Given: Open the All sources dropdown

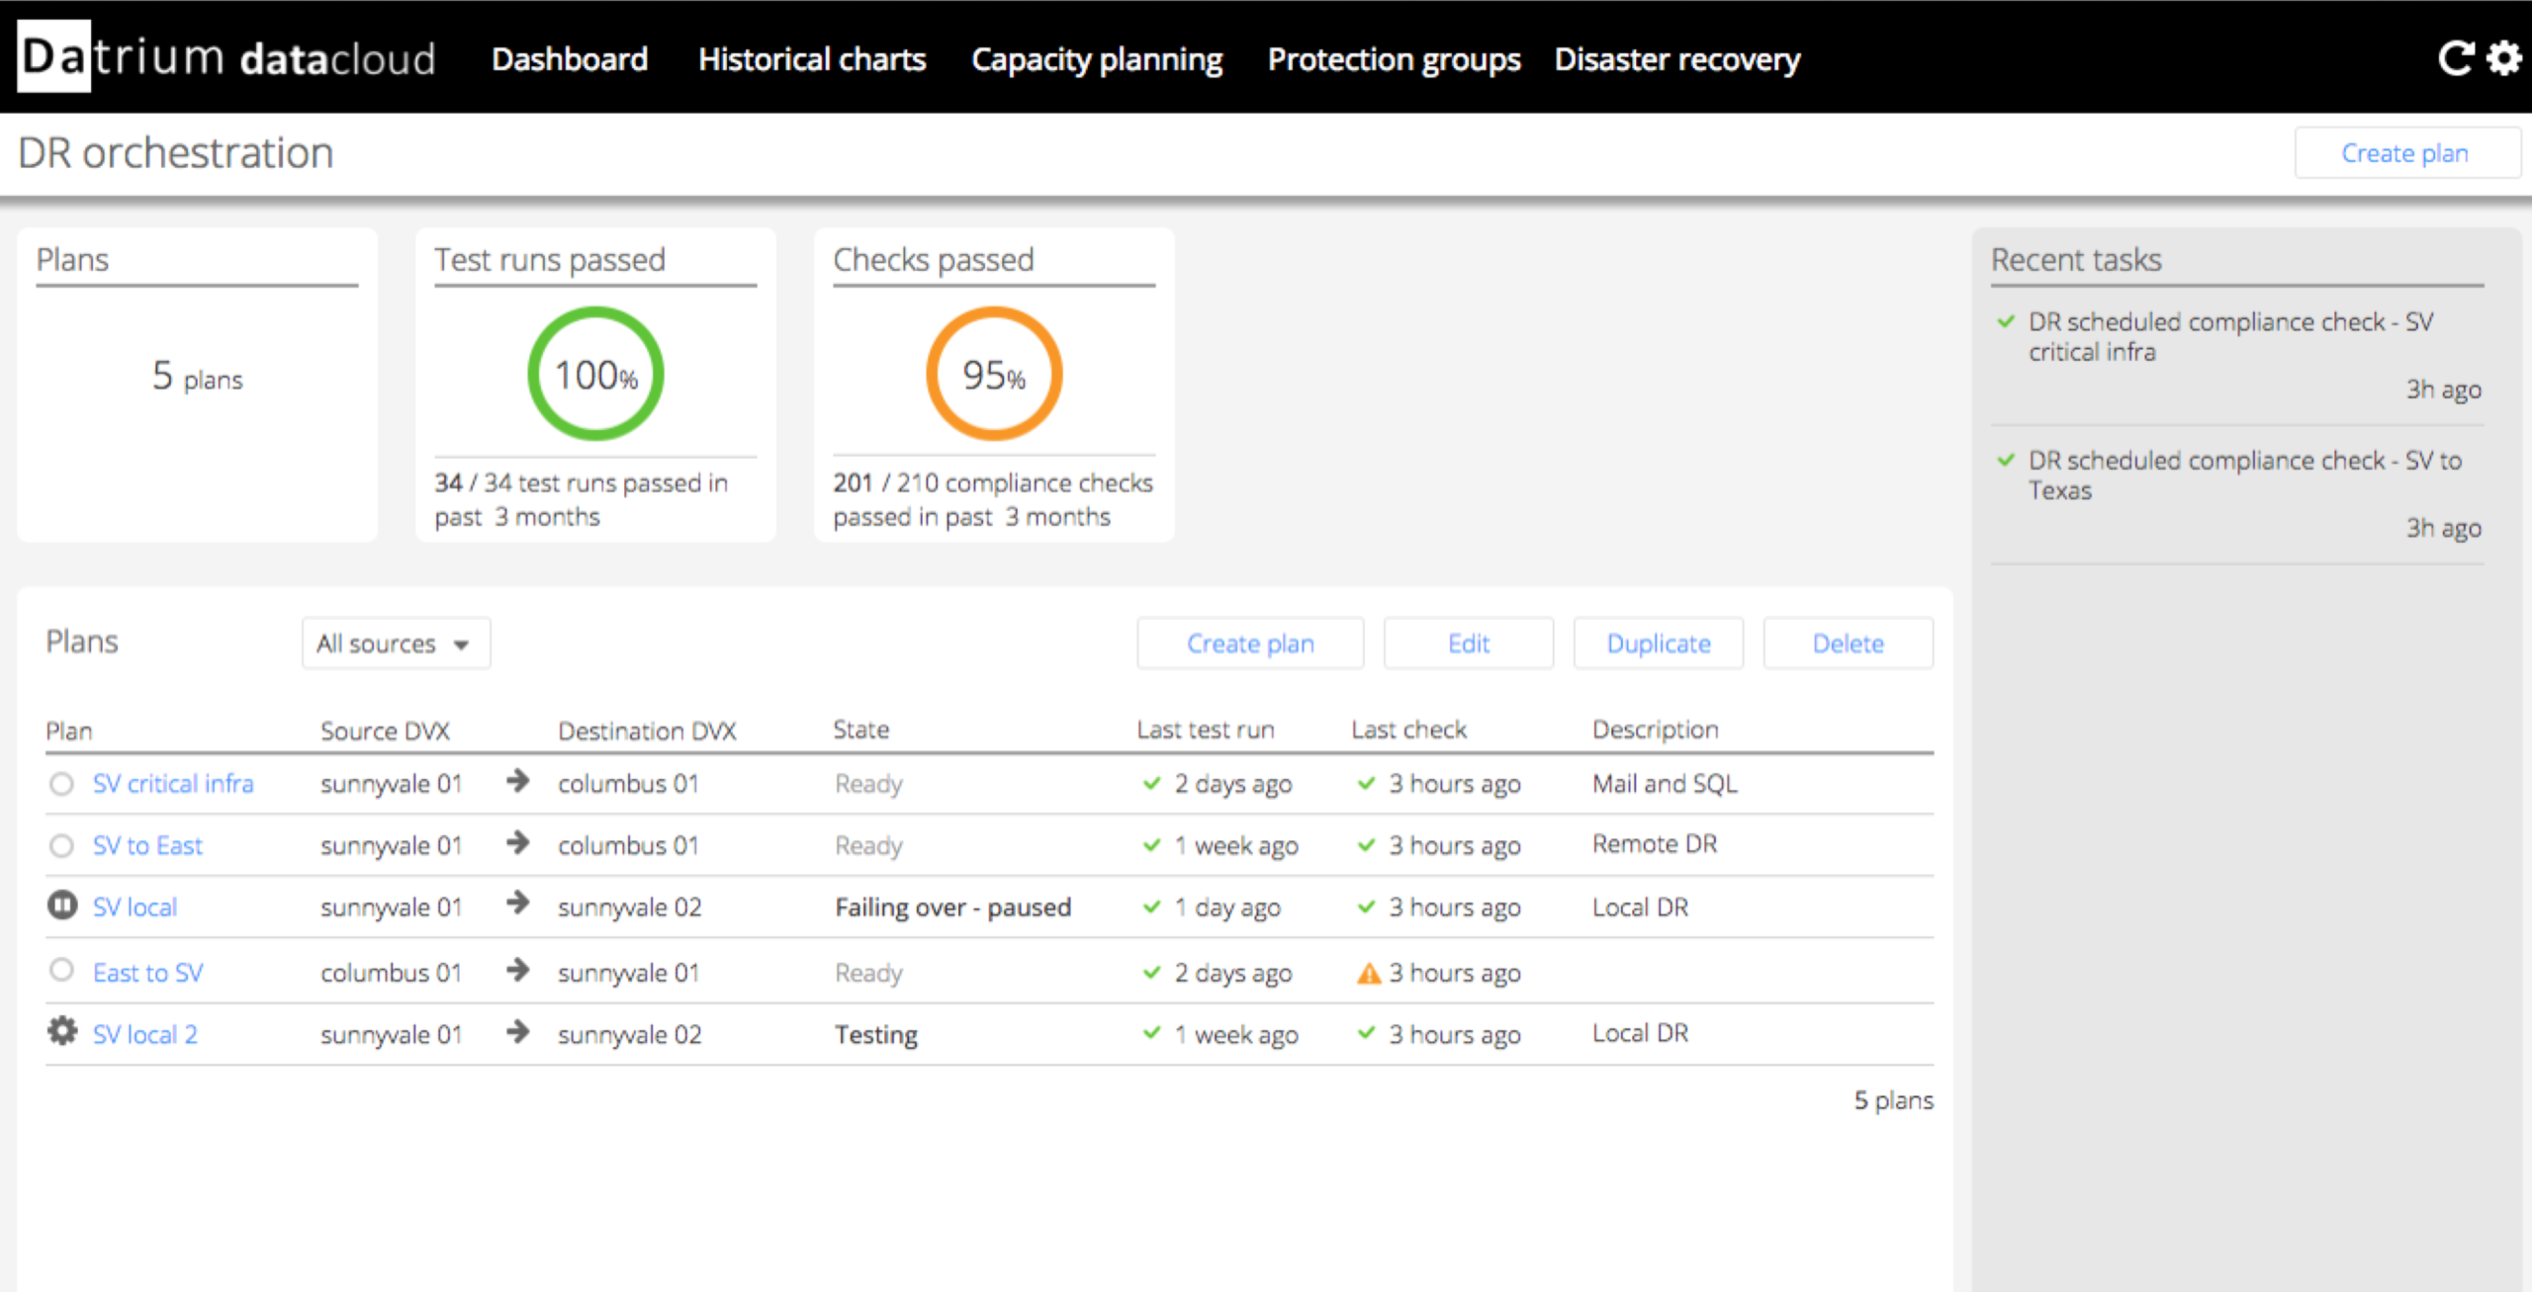Looking at the screenshot, I should point(396,644).
